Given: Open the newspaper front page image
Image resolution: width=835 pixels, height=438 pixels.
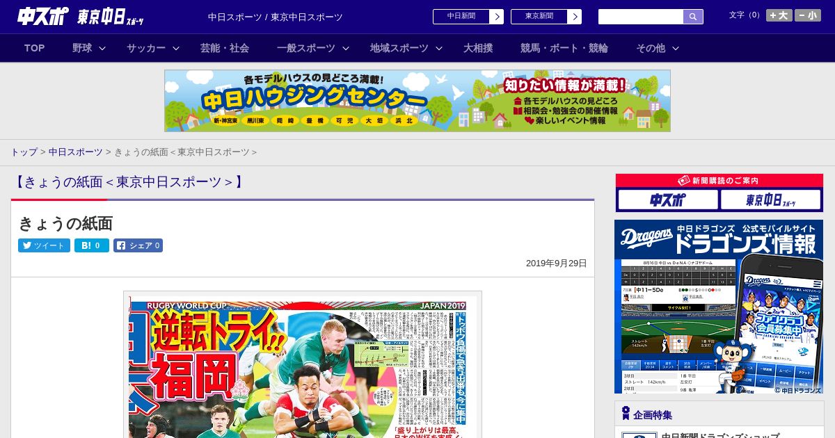Looking at the screenshot, I should click(x=303, y=365).
